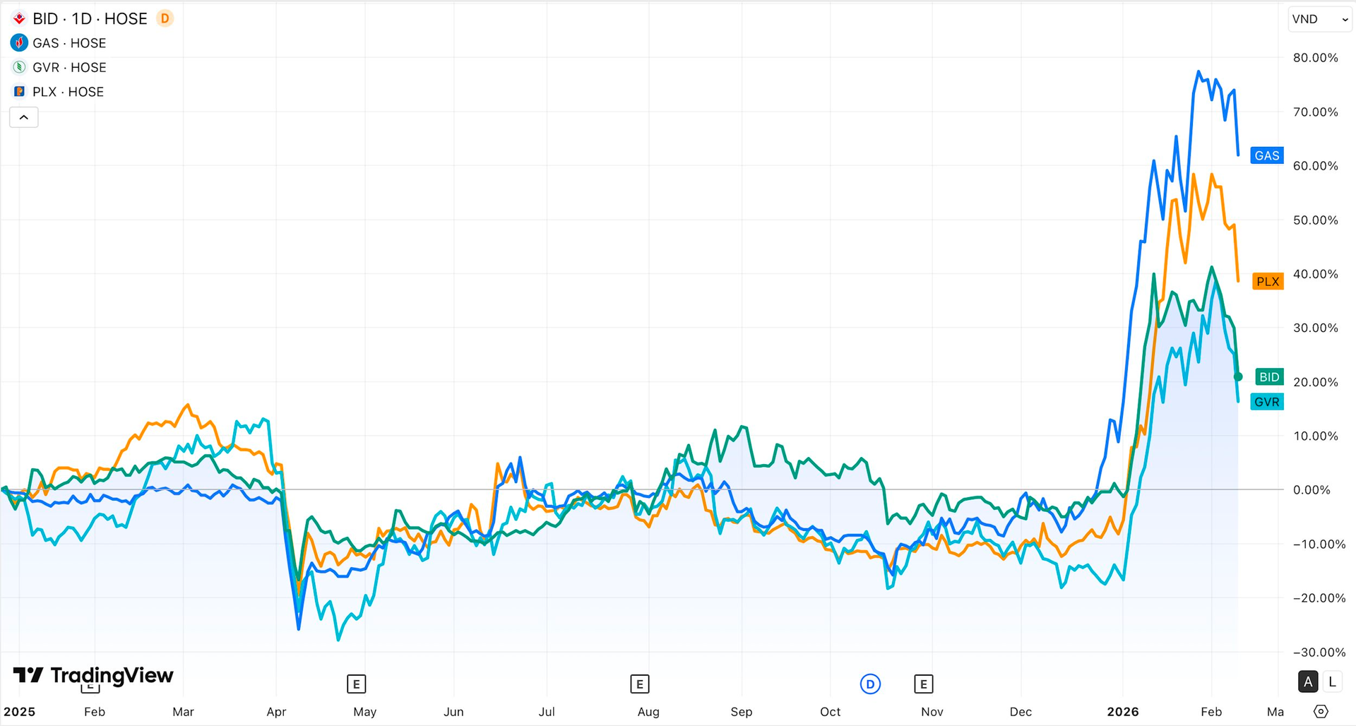Click the orange PLX price label
Viewport: 1356px width, 726px height.
click(1268, 282)
